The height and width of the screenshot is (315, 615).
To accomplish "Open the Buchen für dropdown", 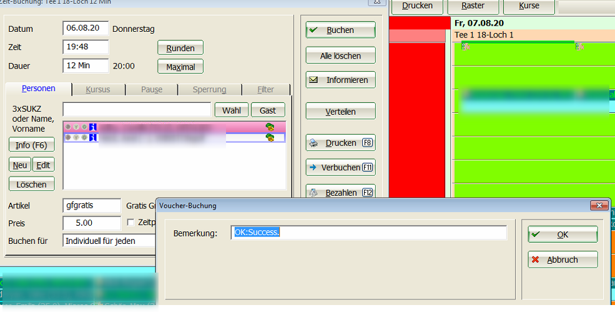I will [x=109, y=241].
